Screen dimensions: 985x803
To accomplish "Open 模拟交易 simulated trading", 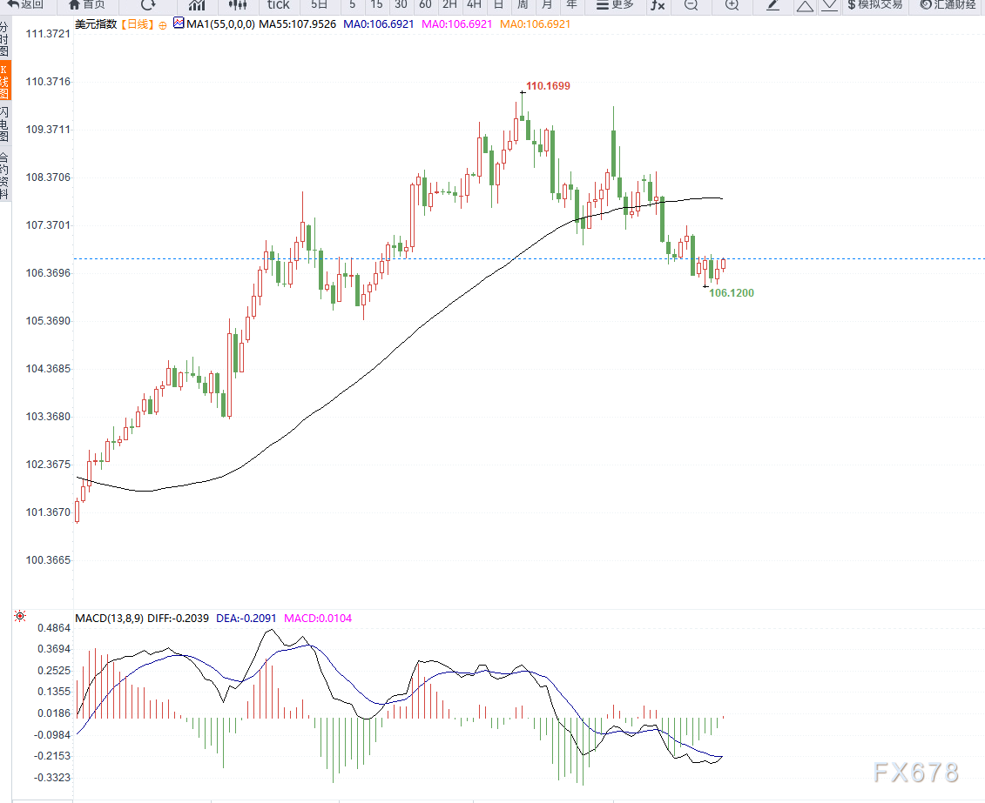I will [875, 5].
